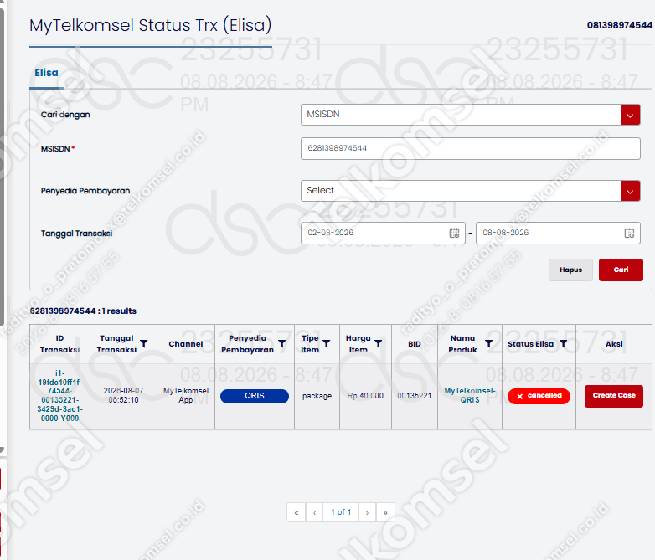Click the BID column header

(415, 344)
